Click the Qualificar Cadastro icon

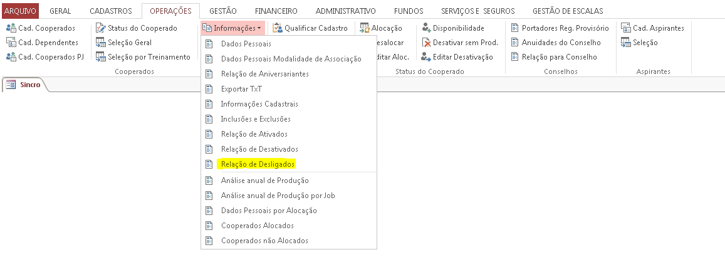tap(278, 28)
